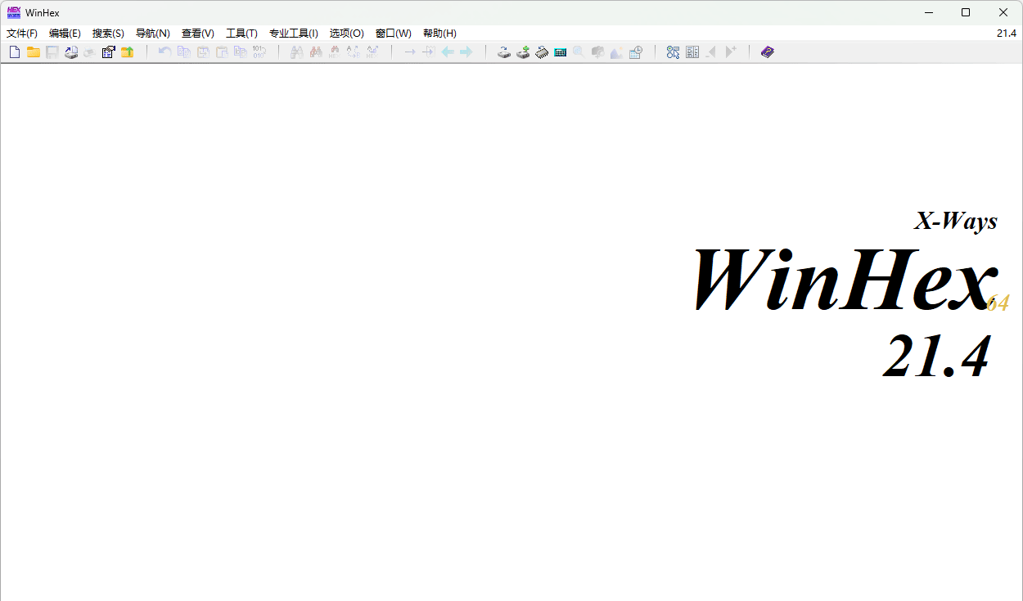
Task: Open the 专业工具(I) menu
Action: tap(293, 34)
